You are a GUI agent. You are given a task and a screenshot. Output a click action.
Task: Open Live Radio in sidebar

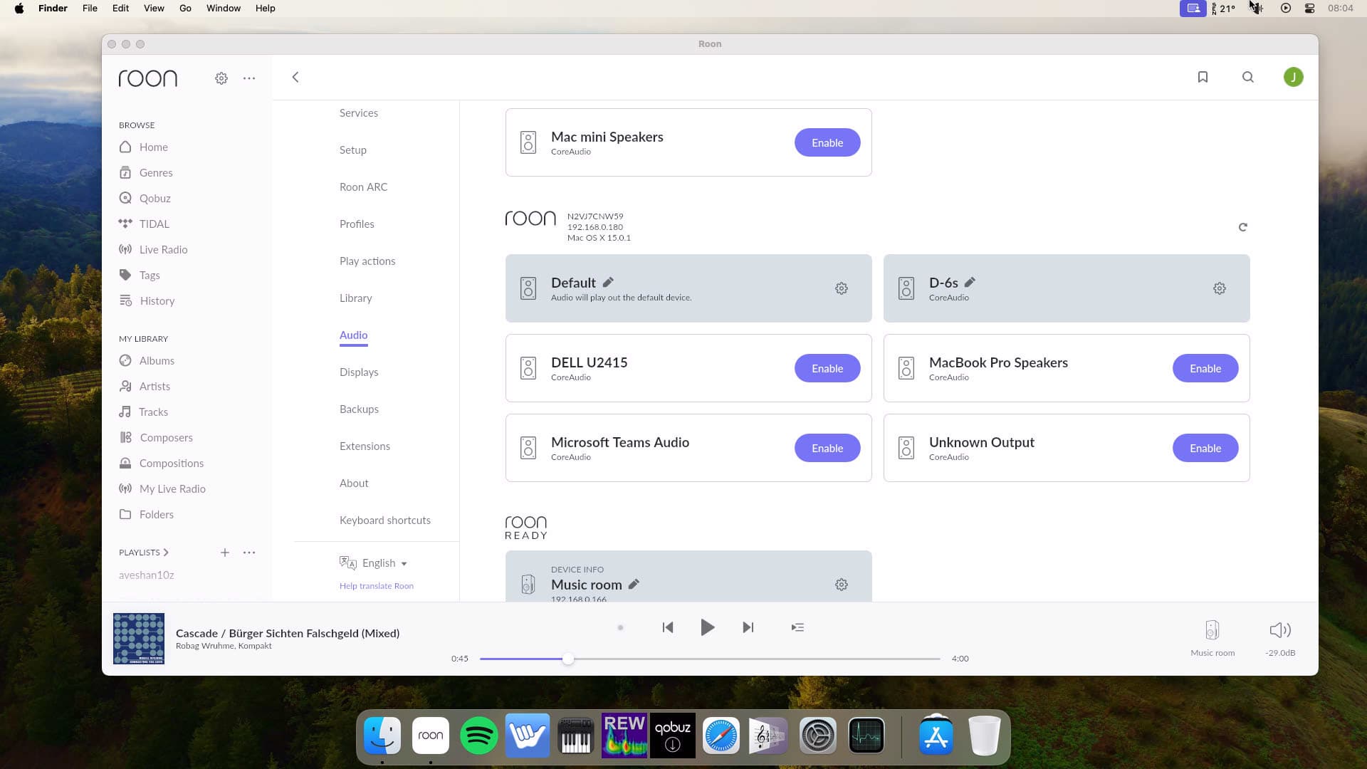[x=153, y=250]
